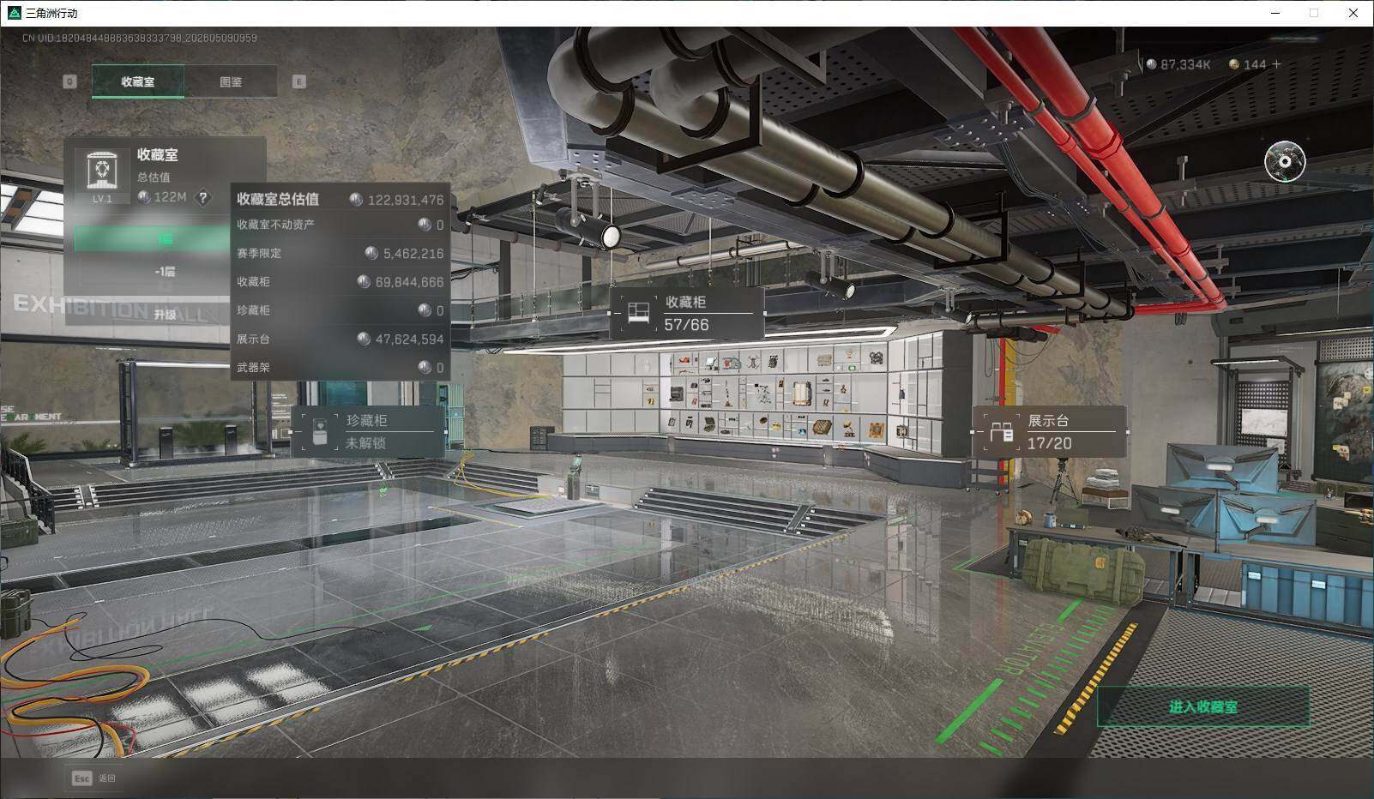The width and height of the screenshot is (1374, 799).
Task: Close the 三角洲行动 window
Action: pyautogui.click(x=1353, y=13)
